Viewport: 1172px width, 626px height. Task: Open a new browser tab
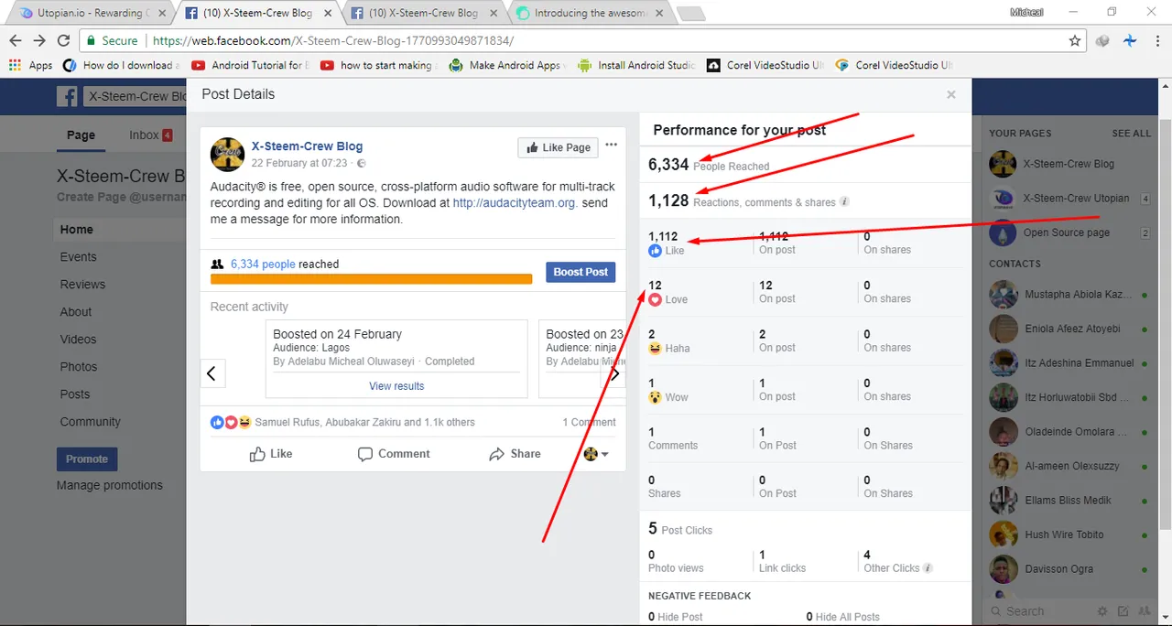tap(691, 13)
